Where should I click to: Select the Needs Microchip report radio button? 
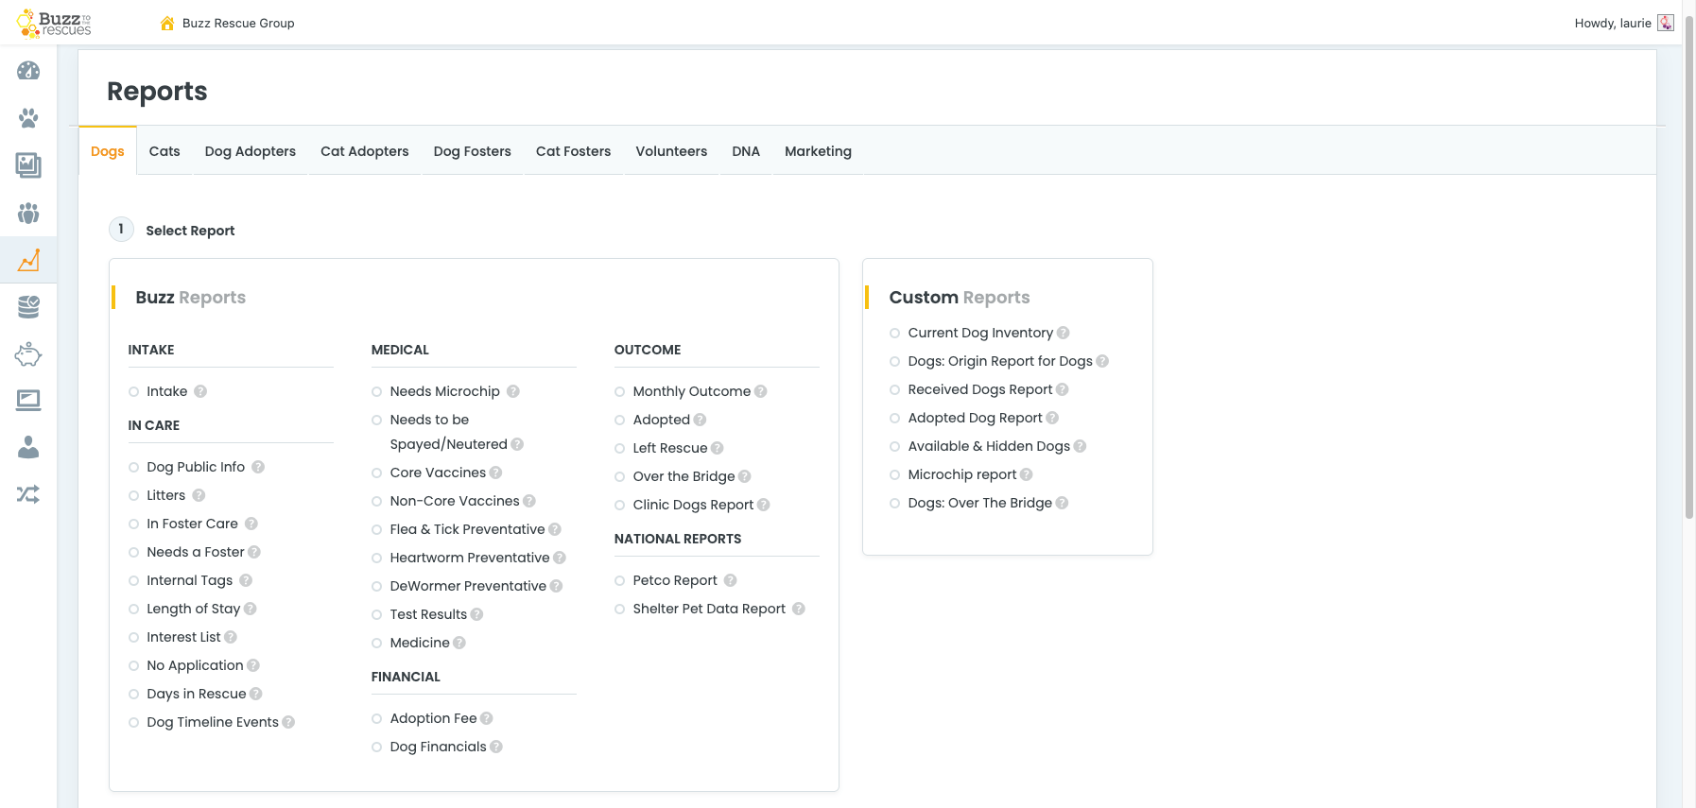(x=377, y=392)
